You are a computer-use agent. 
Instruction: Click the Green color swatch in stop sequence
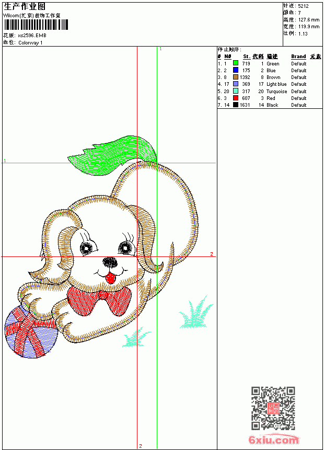tap(235, 63)
